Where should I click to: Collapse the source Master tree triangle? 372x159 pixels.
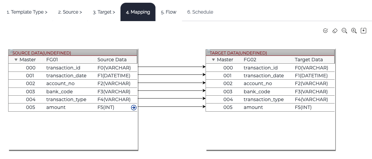[x=16, y=60]
